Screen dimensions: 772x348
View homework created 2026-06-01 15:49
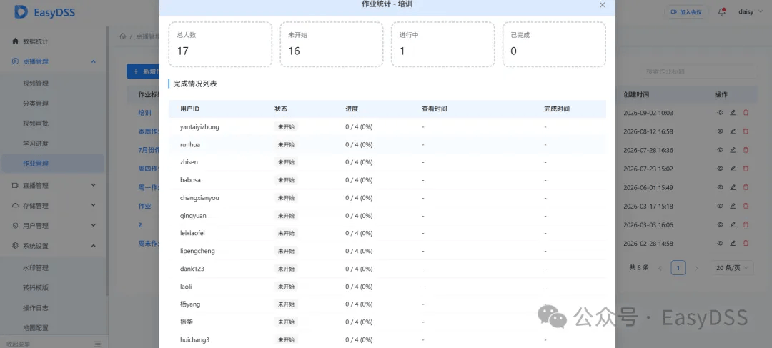pyautogui.click(x=720, y=187)
